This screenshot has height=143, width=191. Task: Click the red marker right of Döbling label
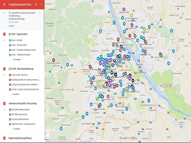[x=118, y=39]
